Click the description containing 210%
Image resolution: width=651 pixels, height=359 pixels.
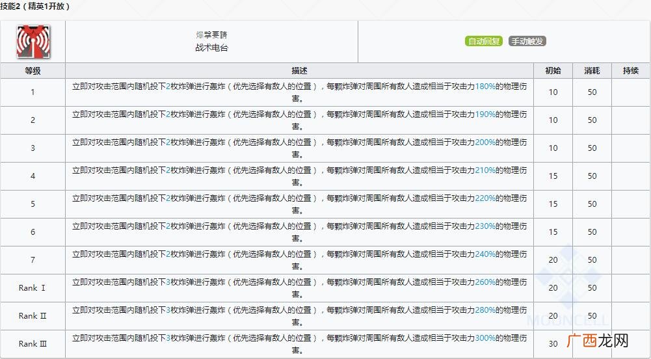coord(299,176)
